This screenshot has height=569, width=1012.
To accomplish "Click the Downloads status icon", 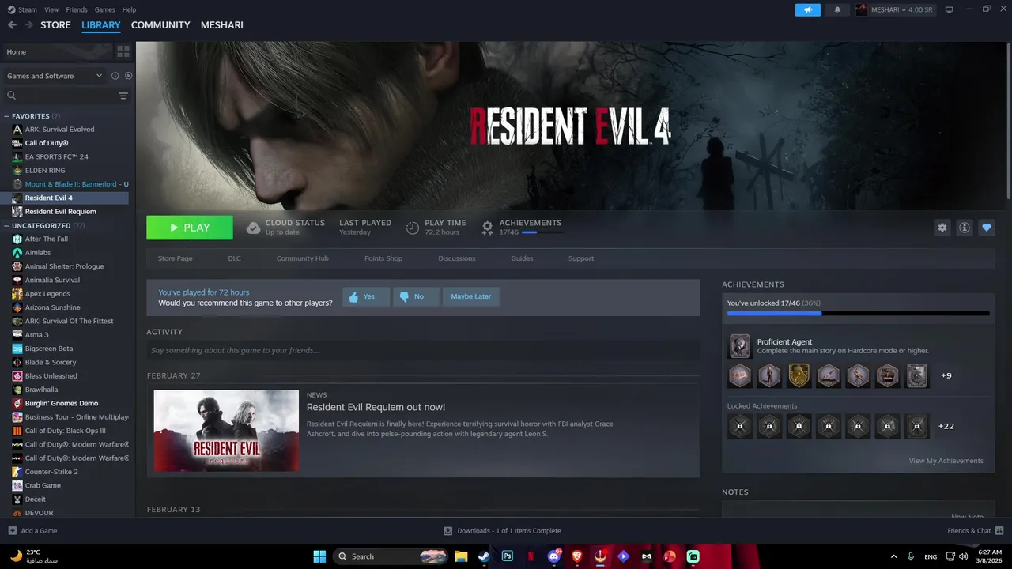I will pyautogui.click(x=447, y=530).
